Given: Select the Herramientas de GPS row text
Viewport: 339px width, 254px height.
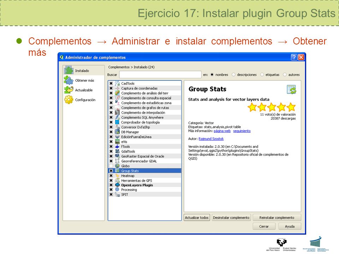Looking at the screenshot, I should coord(137,181).
